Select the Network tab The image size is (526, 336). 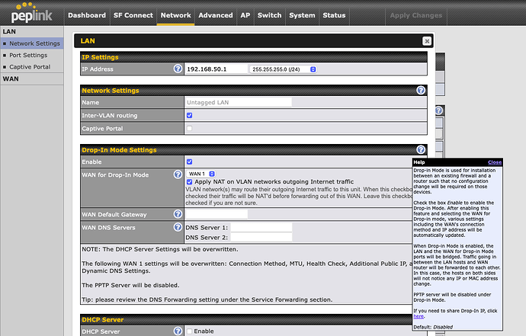click(x=176, y=15)
